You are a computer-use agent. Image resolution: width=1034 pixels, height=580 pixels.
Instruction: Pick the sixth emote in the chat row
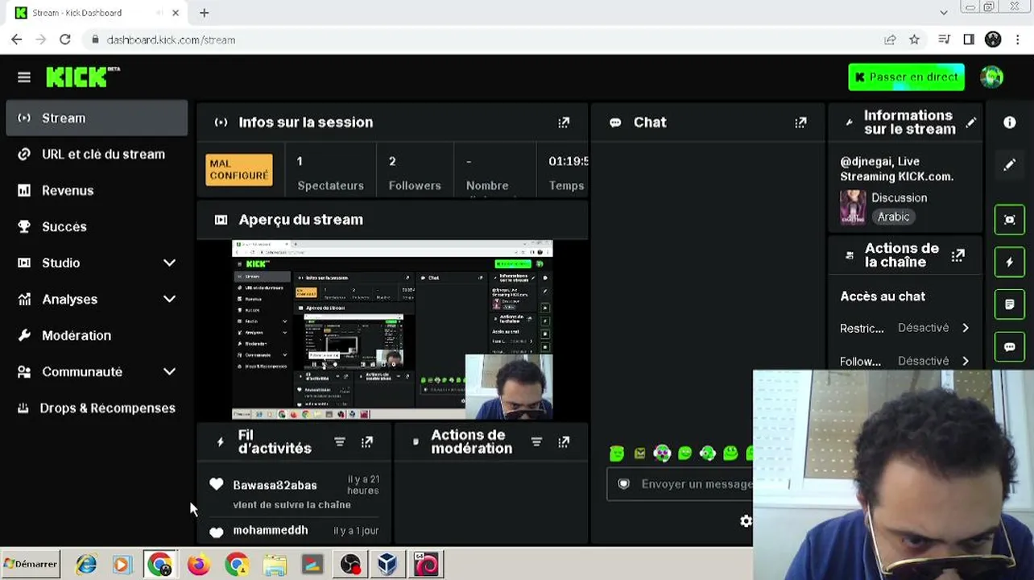(730, 454)
